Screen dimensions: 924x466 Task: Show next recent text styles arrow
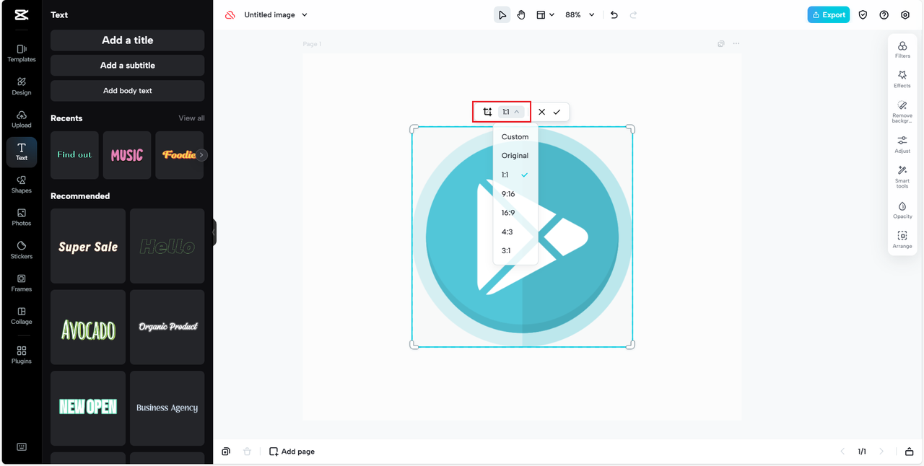202,155
